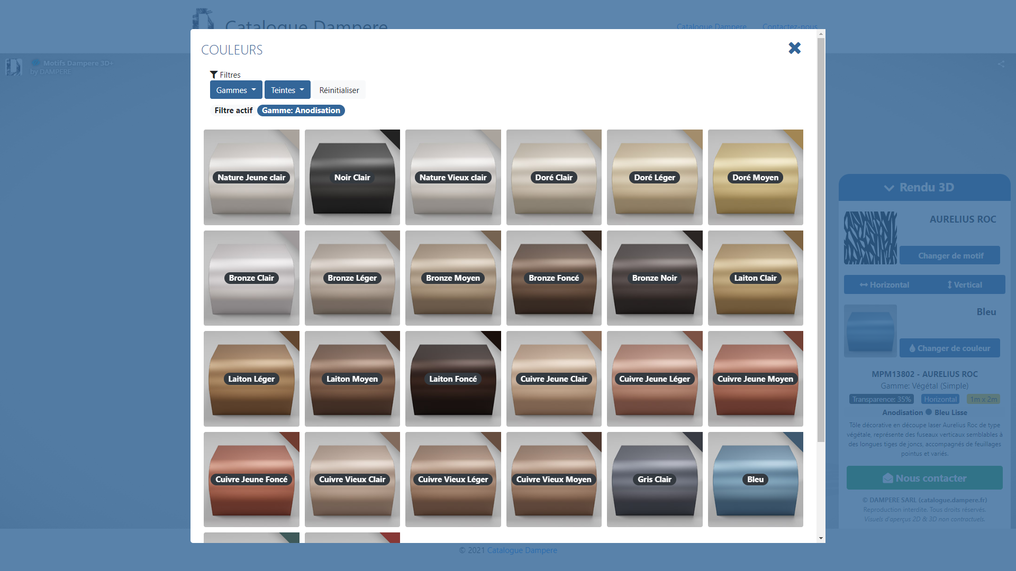Click Changer de couleur button

[x=950, y=348]
